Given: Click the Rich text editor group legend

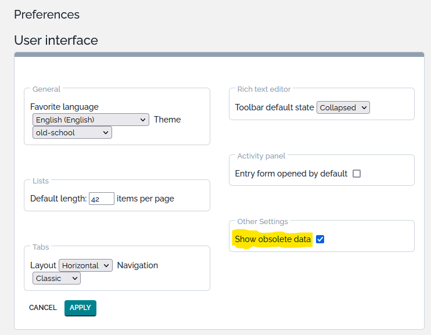Looking at the screenshot, I should (264, 89).
